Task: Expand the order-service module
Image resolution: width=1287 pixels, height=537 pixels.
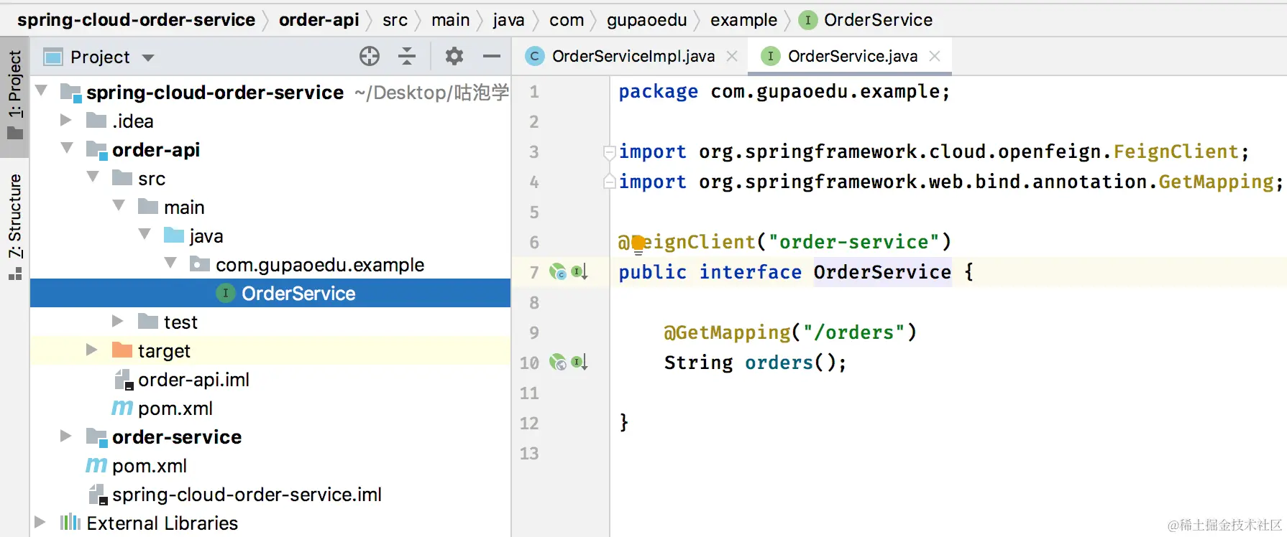Action: coord(66,436)
